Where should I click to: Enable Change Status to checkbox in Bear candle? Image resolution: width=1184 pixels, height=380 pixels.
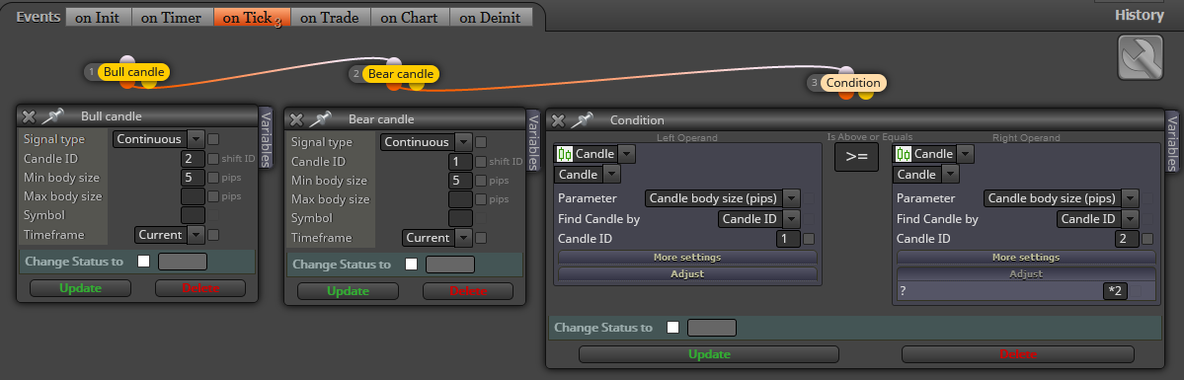412,265
